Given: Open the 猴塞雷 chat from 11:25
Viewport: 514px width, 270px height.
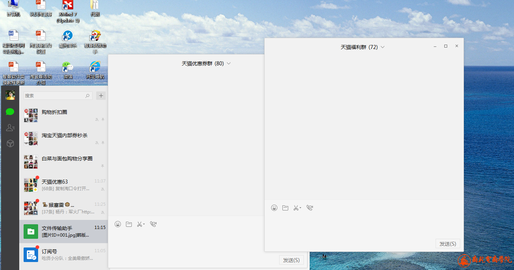Looking at the screenshot, I should point(64,208).
